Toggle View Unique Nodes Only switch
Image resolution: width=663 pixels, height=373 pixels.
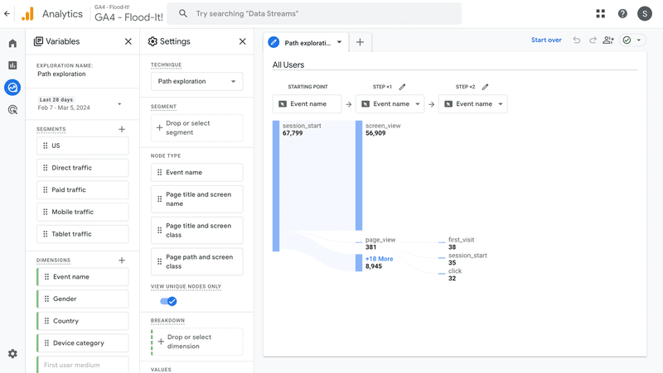pos(168,301)
